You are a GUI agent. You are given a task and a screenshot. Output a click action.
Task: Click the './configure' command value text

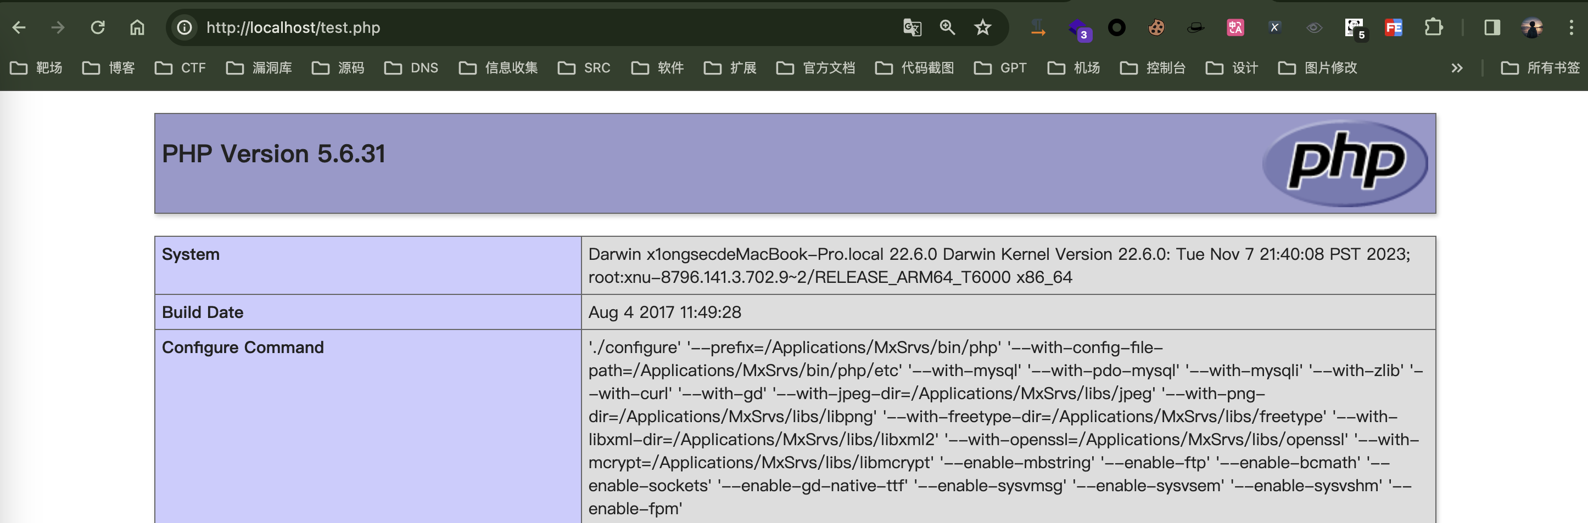click(x=1005, y=428)
